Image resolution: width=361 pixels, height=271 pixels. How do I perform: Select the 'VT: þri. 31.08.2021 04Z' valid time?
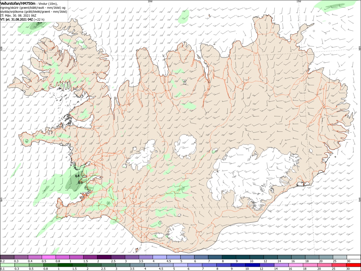[17, 19]
